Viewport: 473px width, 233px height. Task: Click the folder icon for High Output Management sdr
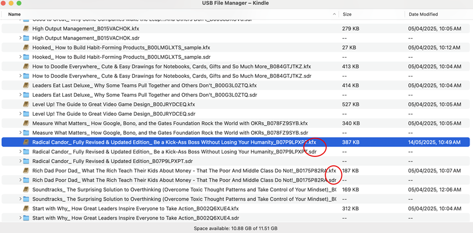pyautogui.click(x=26, y=38)
